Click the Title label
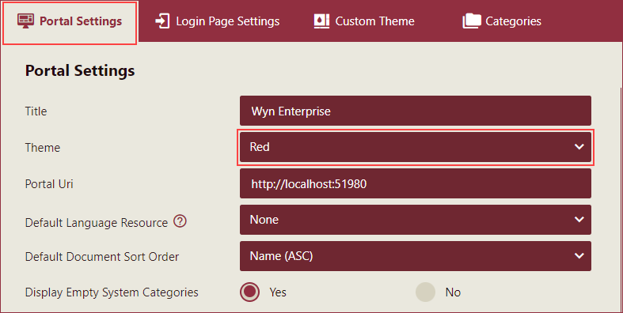 (x=36, y=111)
